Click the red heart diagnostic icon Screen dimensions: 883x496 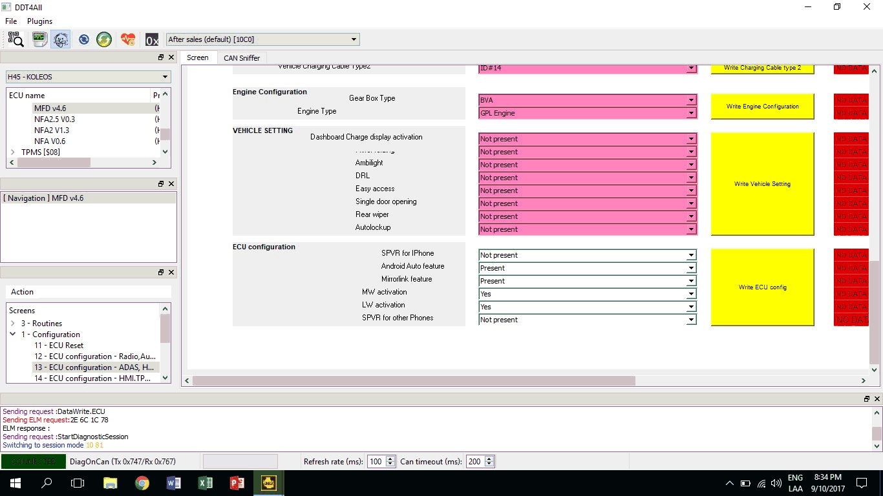click(128, 39)
